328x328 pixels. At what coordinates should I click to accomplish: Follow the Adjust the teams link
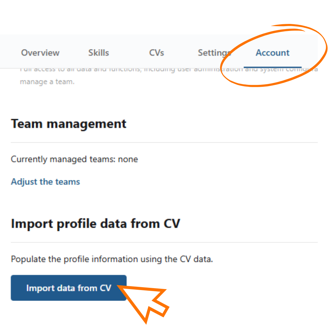pos(46,182)
